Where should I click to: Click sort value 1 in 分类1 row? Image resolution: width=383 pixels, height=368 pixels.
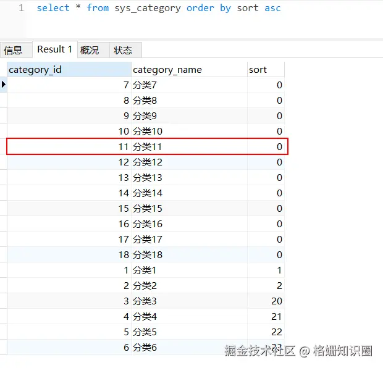pos(266,270)
